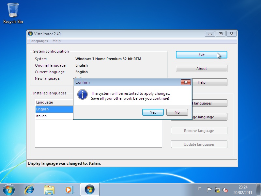Screen dimensions: 261x196
Task: Click the 'Original language:' label
Action: (x=51, y=65)
